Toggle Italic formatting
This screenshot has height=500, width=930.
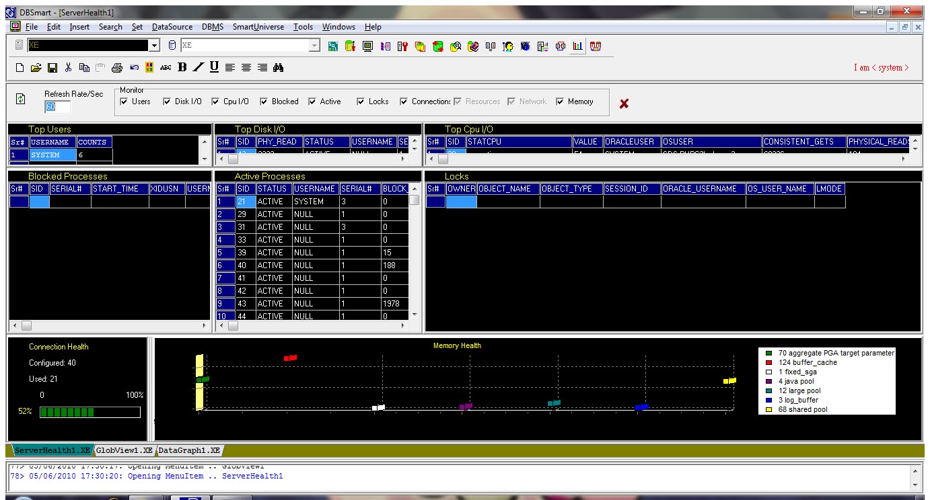coord(199,67)
